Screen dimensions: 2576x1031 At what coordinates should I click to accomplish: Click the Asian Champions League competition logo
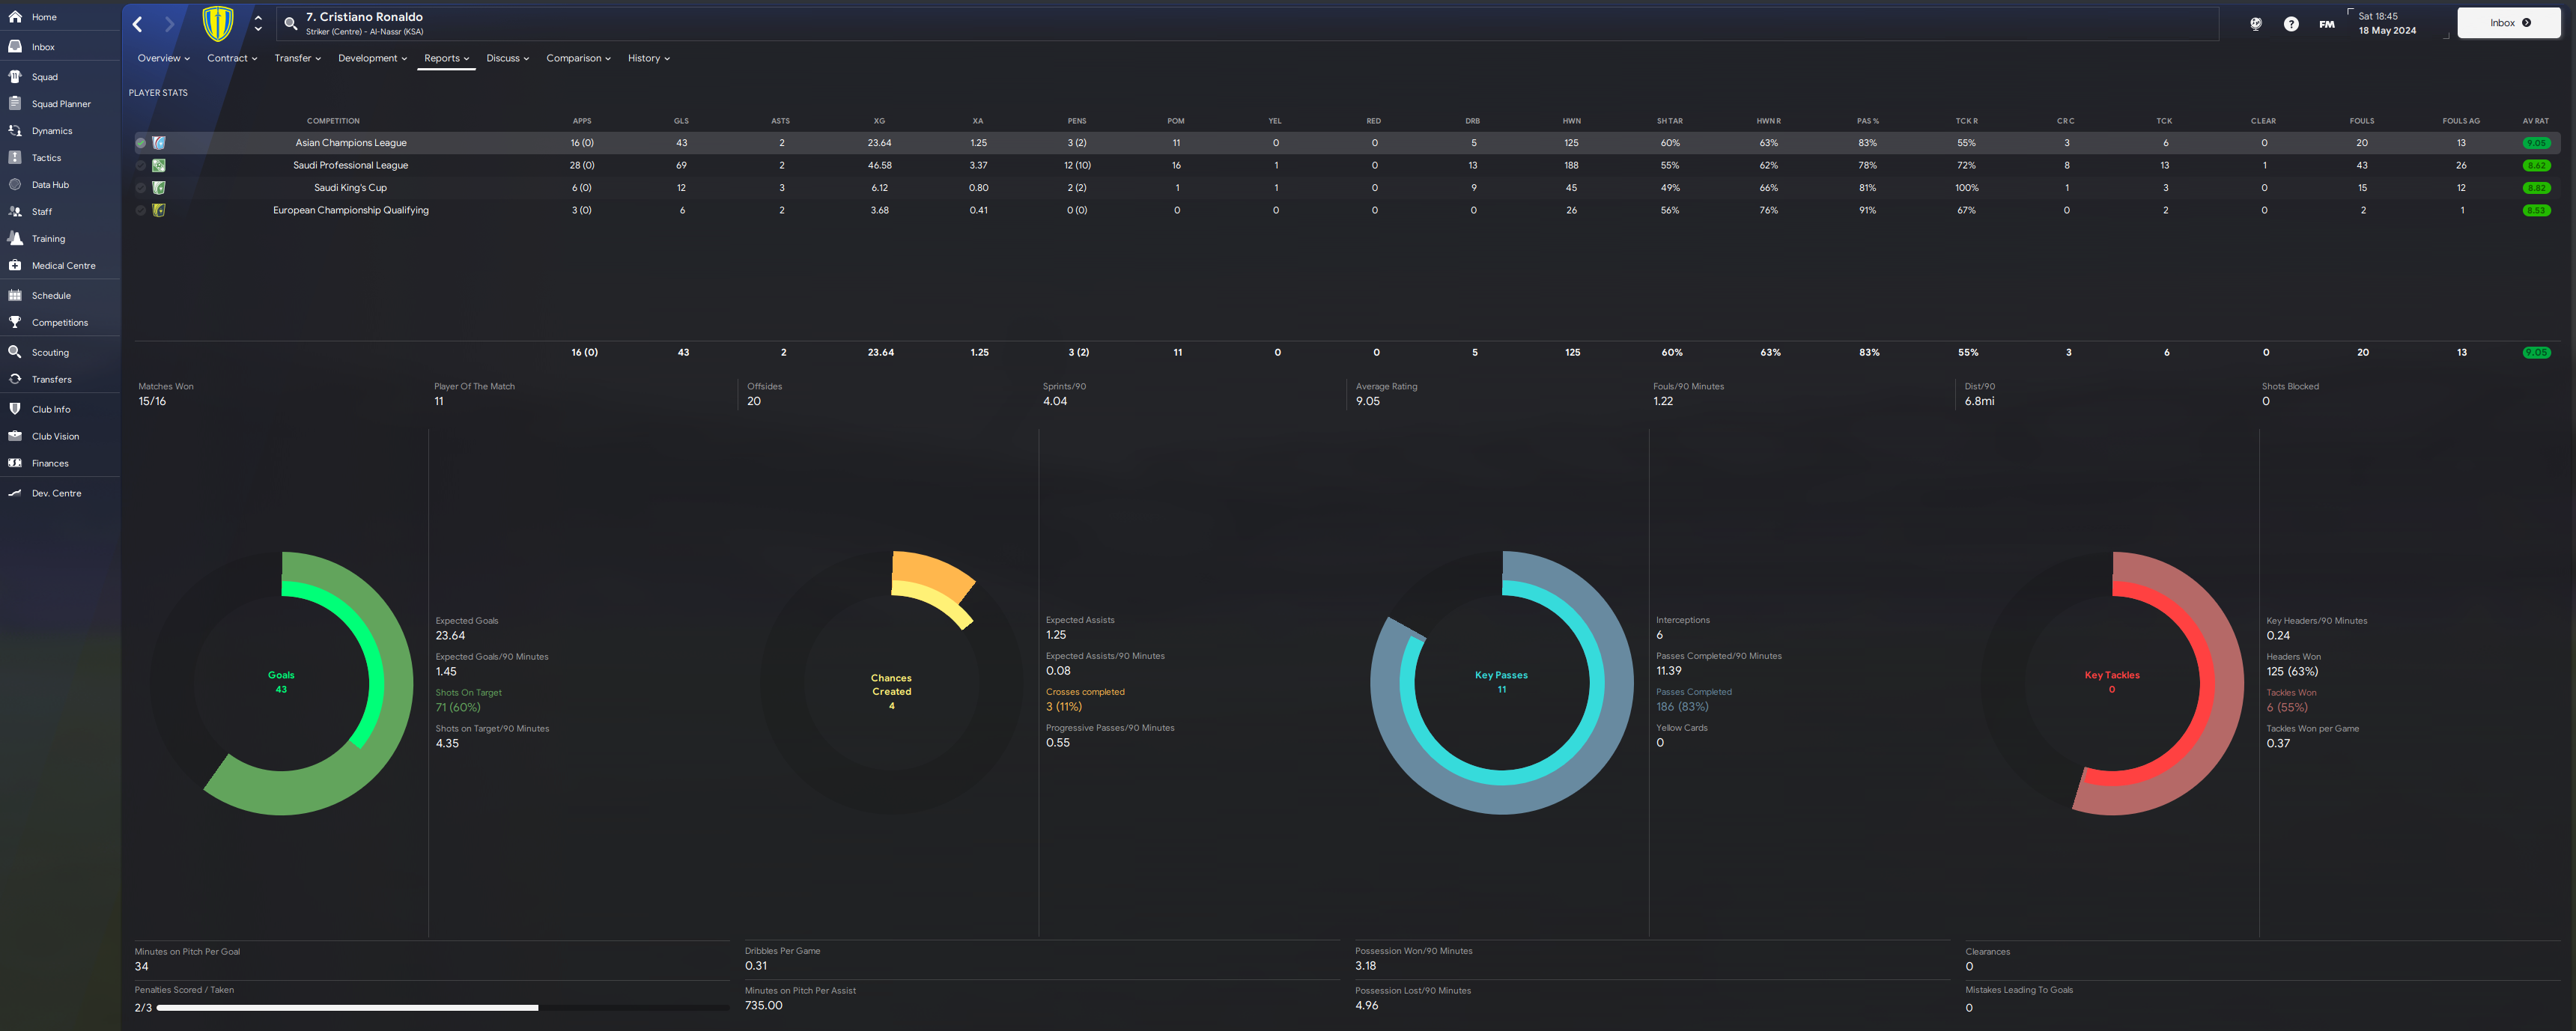[158, 143]
